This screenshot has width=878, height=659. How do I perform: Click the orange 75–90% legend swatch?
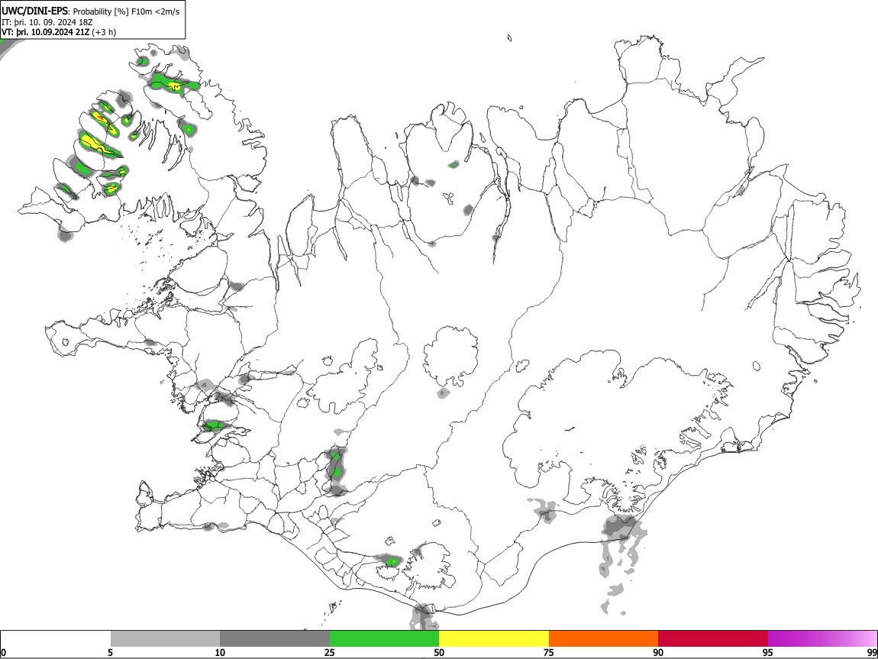tap(604, 639)
